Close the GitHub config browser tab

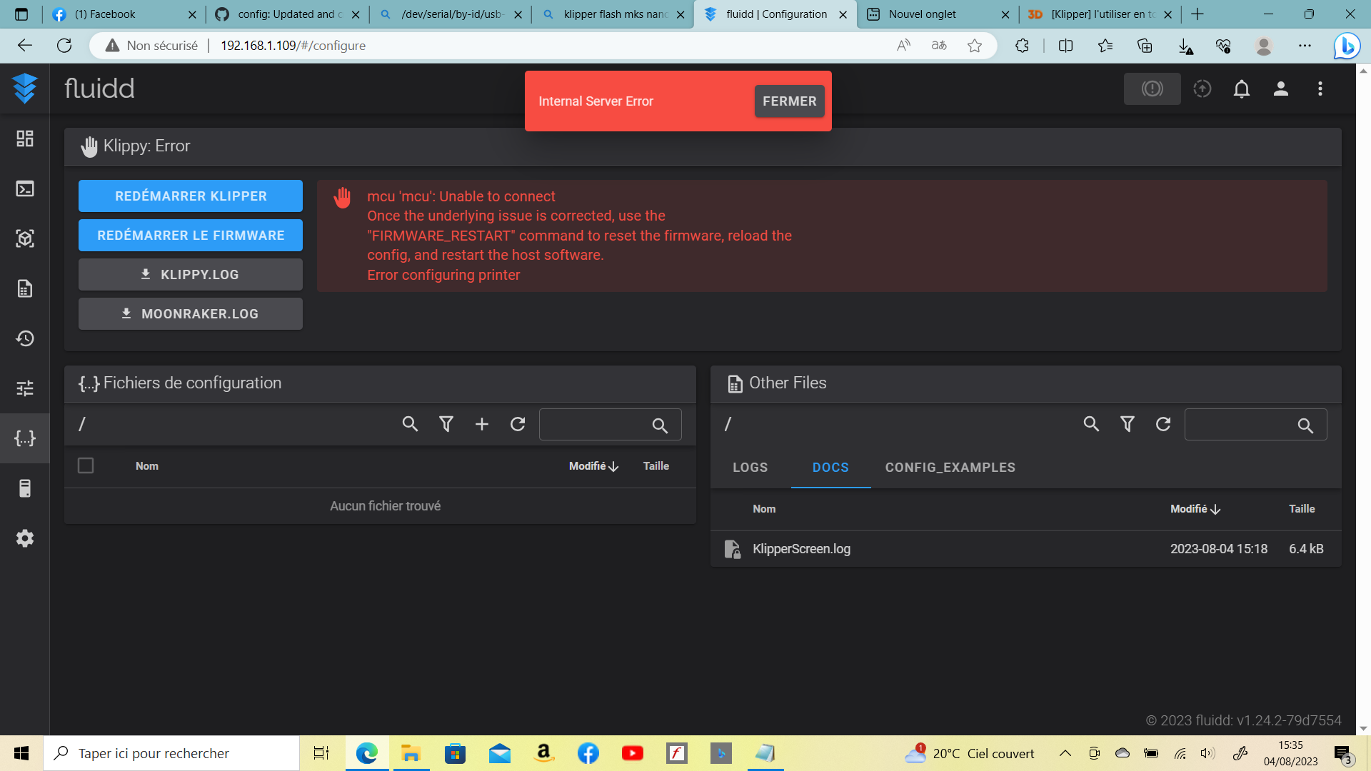coord(356,14)
